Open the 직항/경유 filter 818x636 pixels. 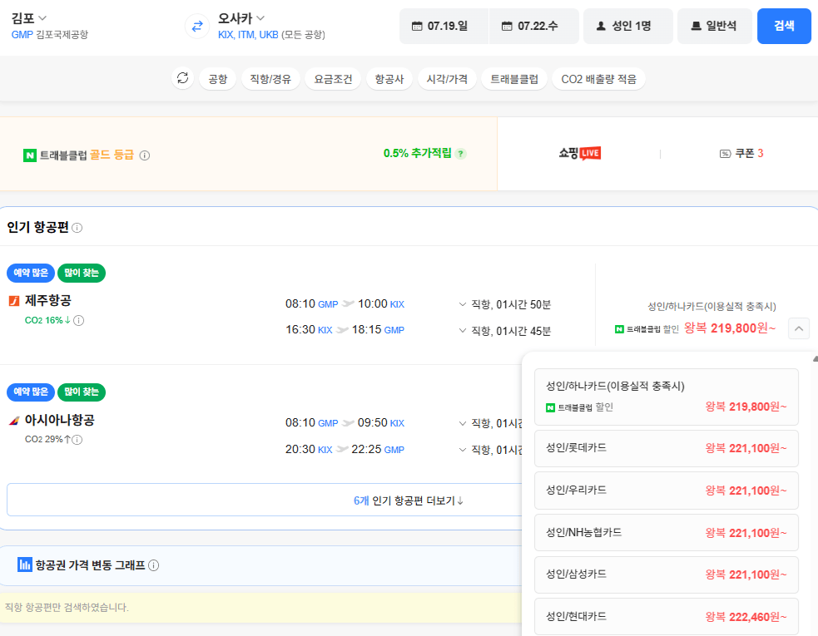click(x=270, y=79)
